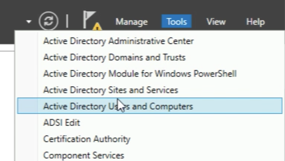This screenshot has width=285, height=161.
Task: Click the yellow warning triangle badge
Action: (97, 27)
